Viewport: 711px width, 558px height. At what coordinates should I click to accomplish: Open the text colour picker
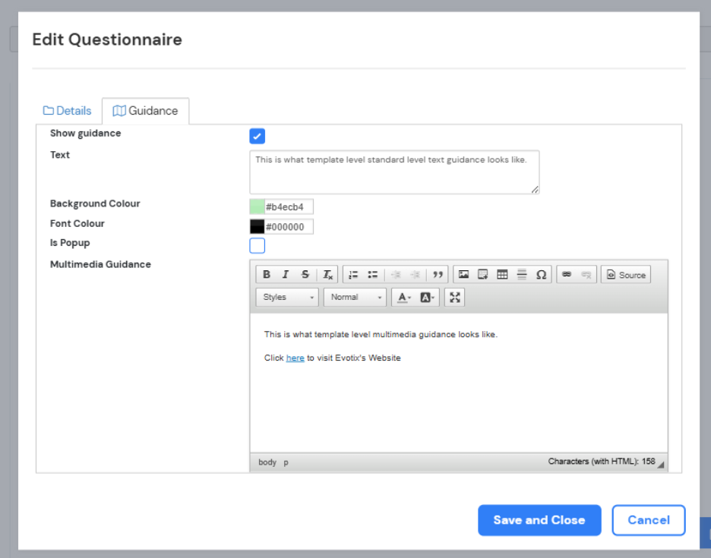403,298
